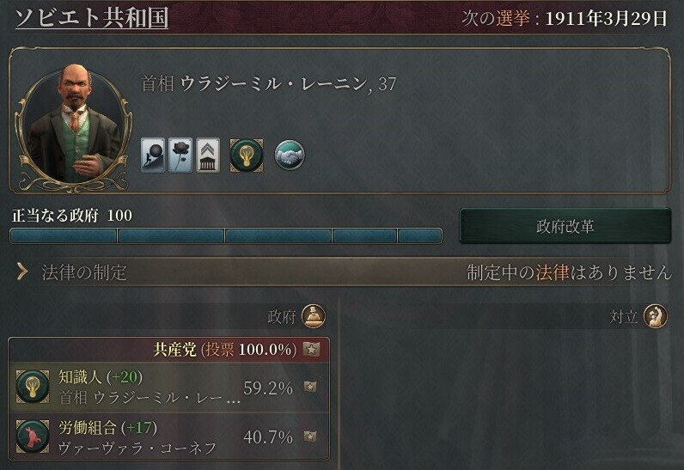684x470 pixels.
Task: Open the ソビエト共和国 country title link
Action: 92,17
